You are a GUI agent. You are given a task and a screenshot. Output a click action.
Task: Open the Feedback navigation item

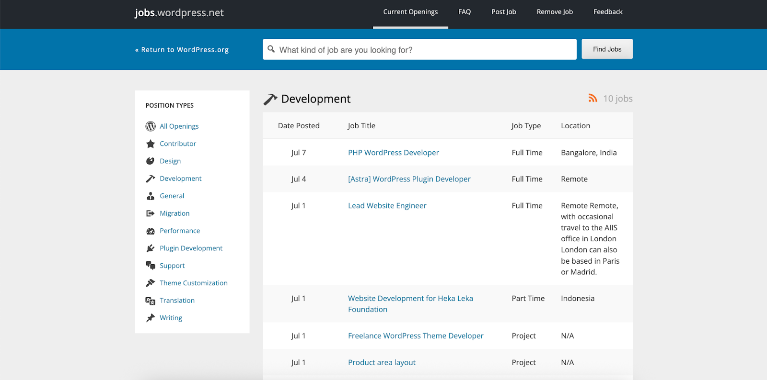click(x=607, y=12)
